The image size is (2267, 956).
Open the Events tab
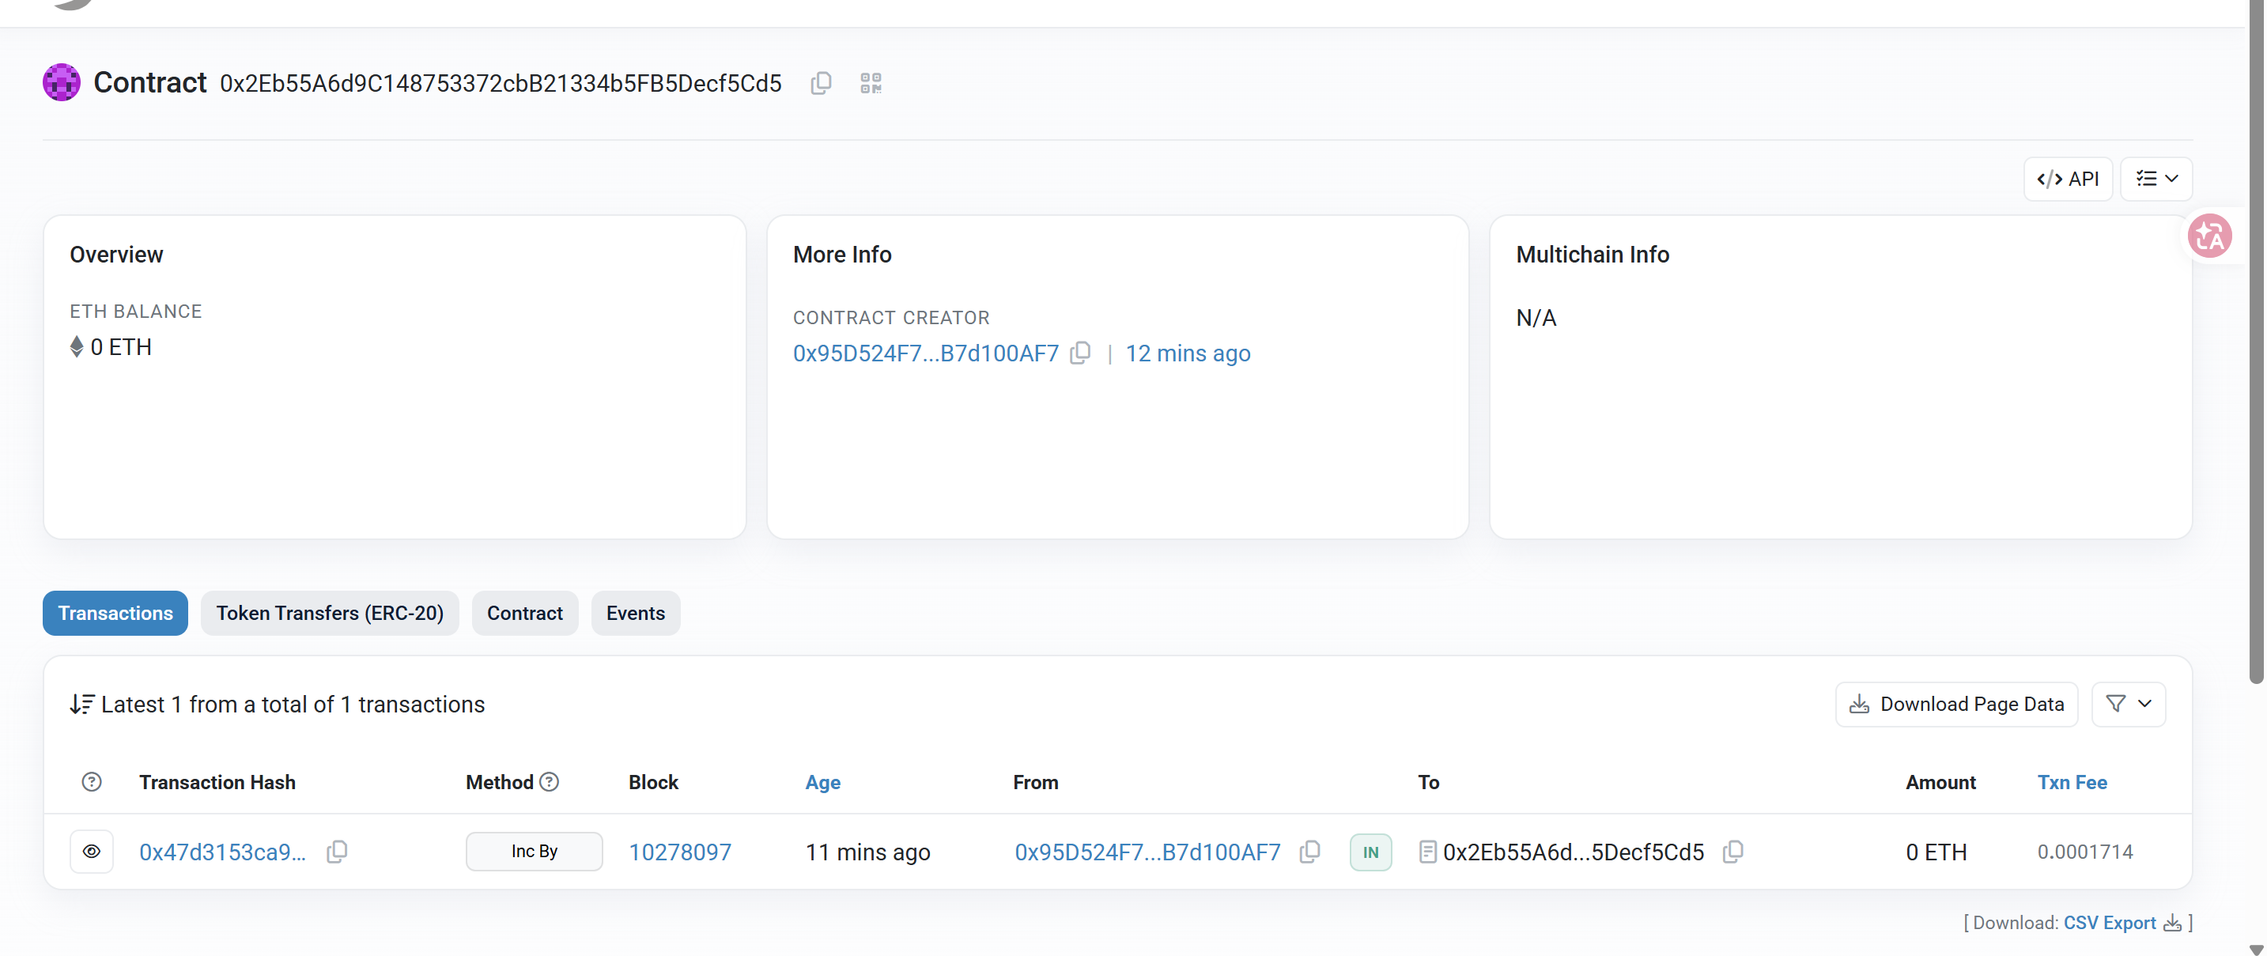pyautogui.click(x=634, y=613)
